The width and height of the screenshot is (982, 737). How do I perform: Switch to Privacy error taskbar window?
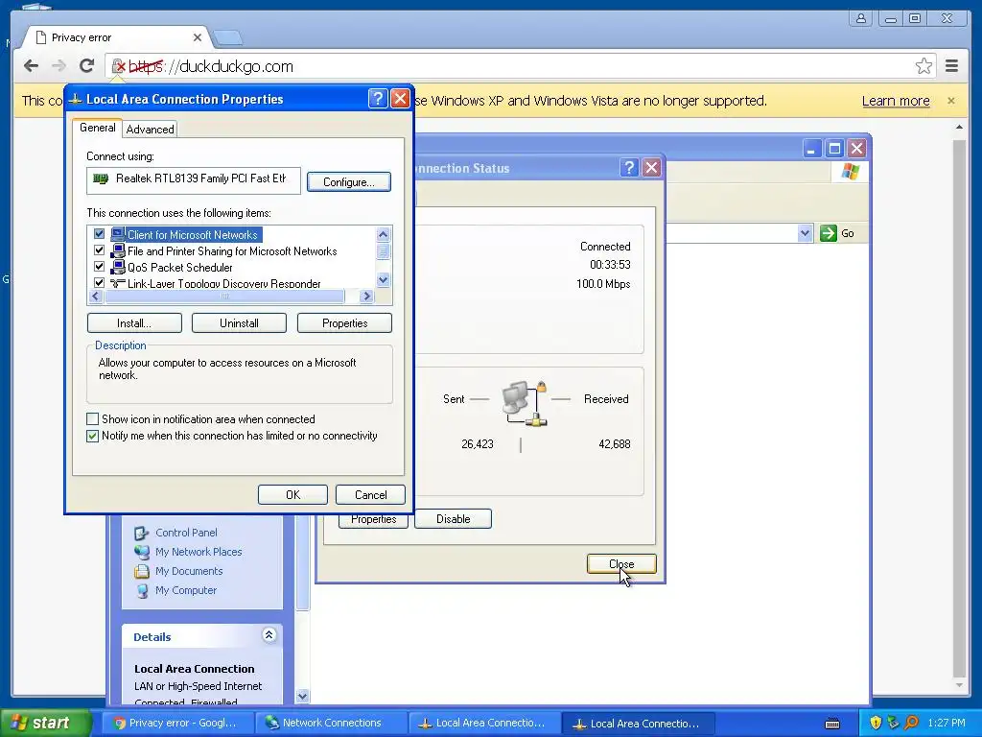pyautogui.click(x=177, y=723)
